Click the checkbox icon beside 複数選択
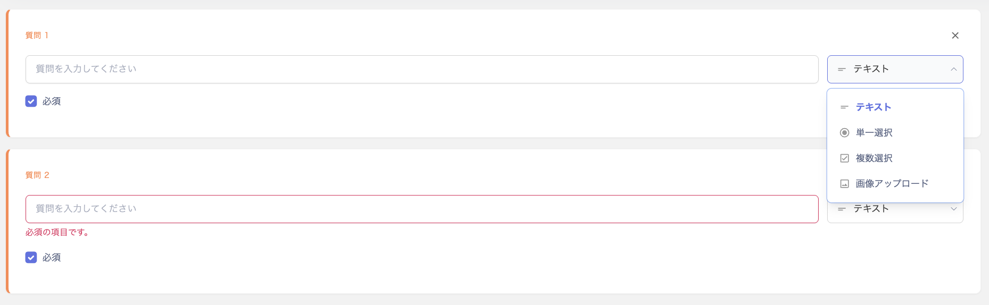This screenshot has width=989, height=305. 844,158
